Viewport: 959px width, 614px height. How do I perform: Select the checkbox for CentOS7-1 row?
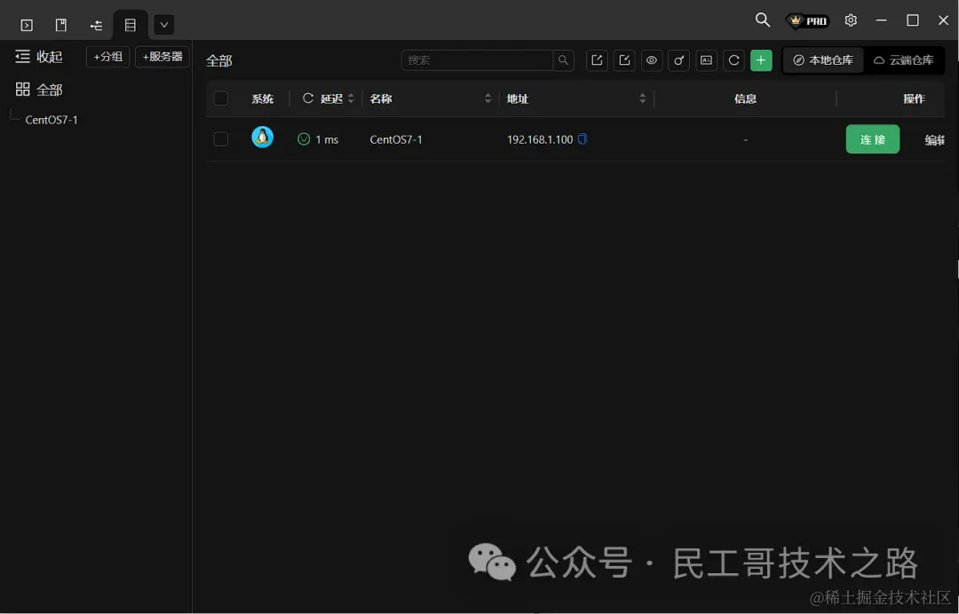220,138
